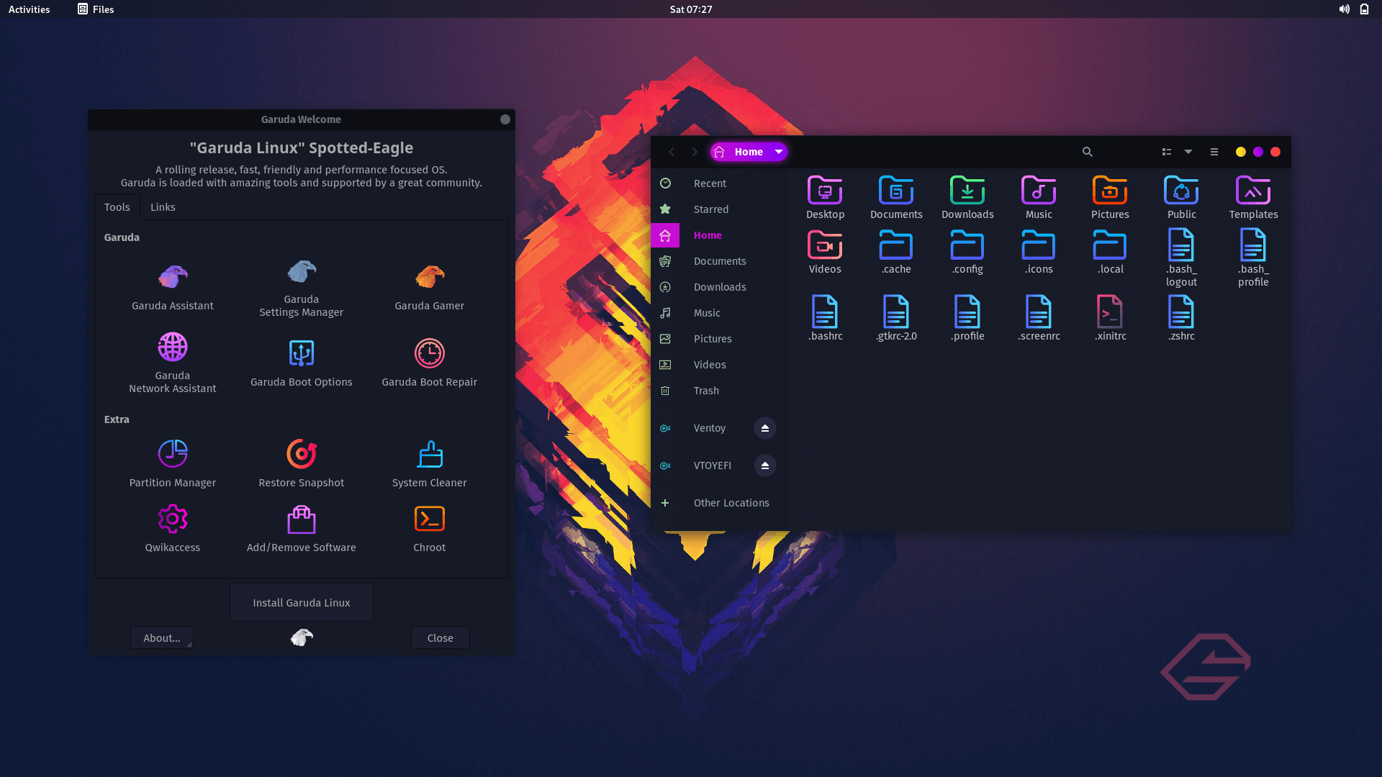Eject the Ventoy drive
This screenshot has width=1382, height=777.
coord(765,428)
